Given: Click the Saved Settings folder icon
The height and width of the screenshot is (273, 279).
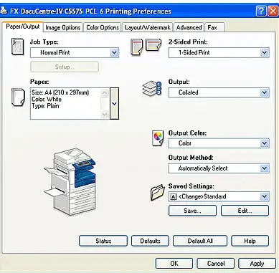Looking at the screenshot, I should (x=158, y=193).
